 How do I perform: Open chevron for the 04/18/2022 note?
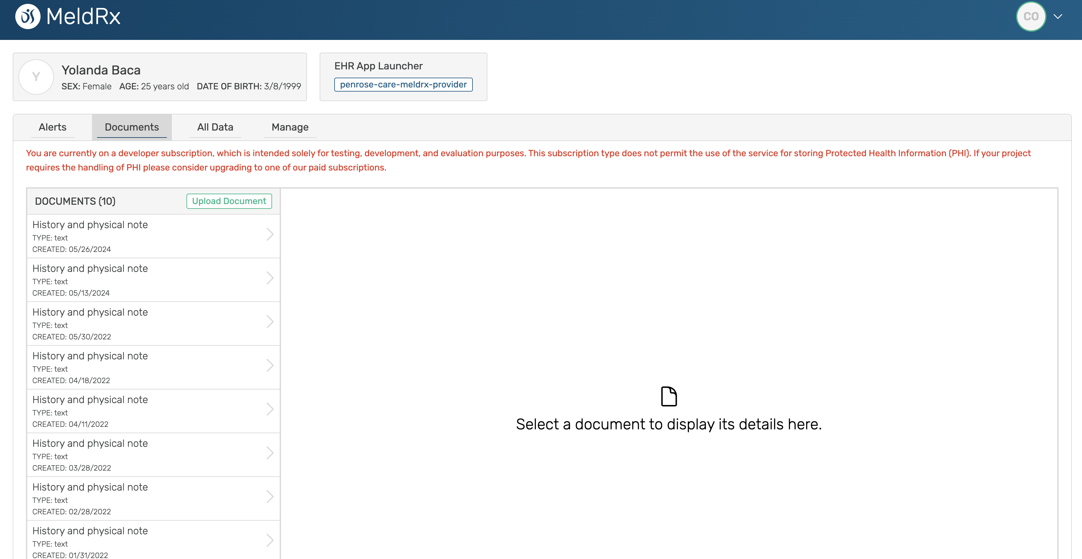[x=270, y=365]
